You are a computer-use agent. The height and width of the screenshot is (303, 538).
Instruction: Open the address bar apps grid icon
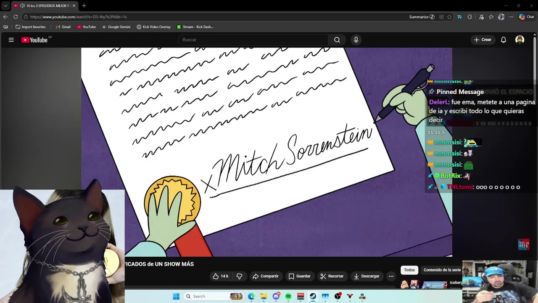[x=441, y=17]
